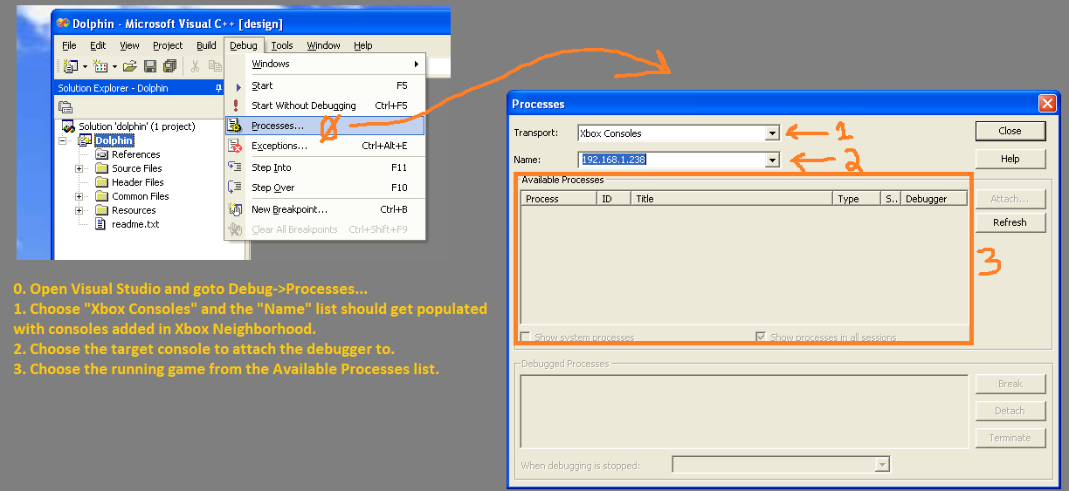The height and width of the screenshot is (491, 1069).
Task: Click the ID column header
Action: 614,199
